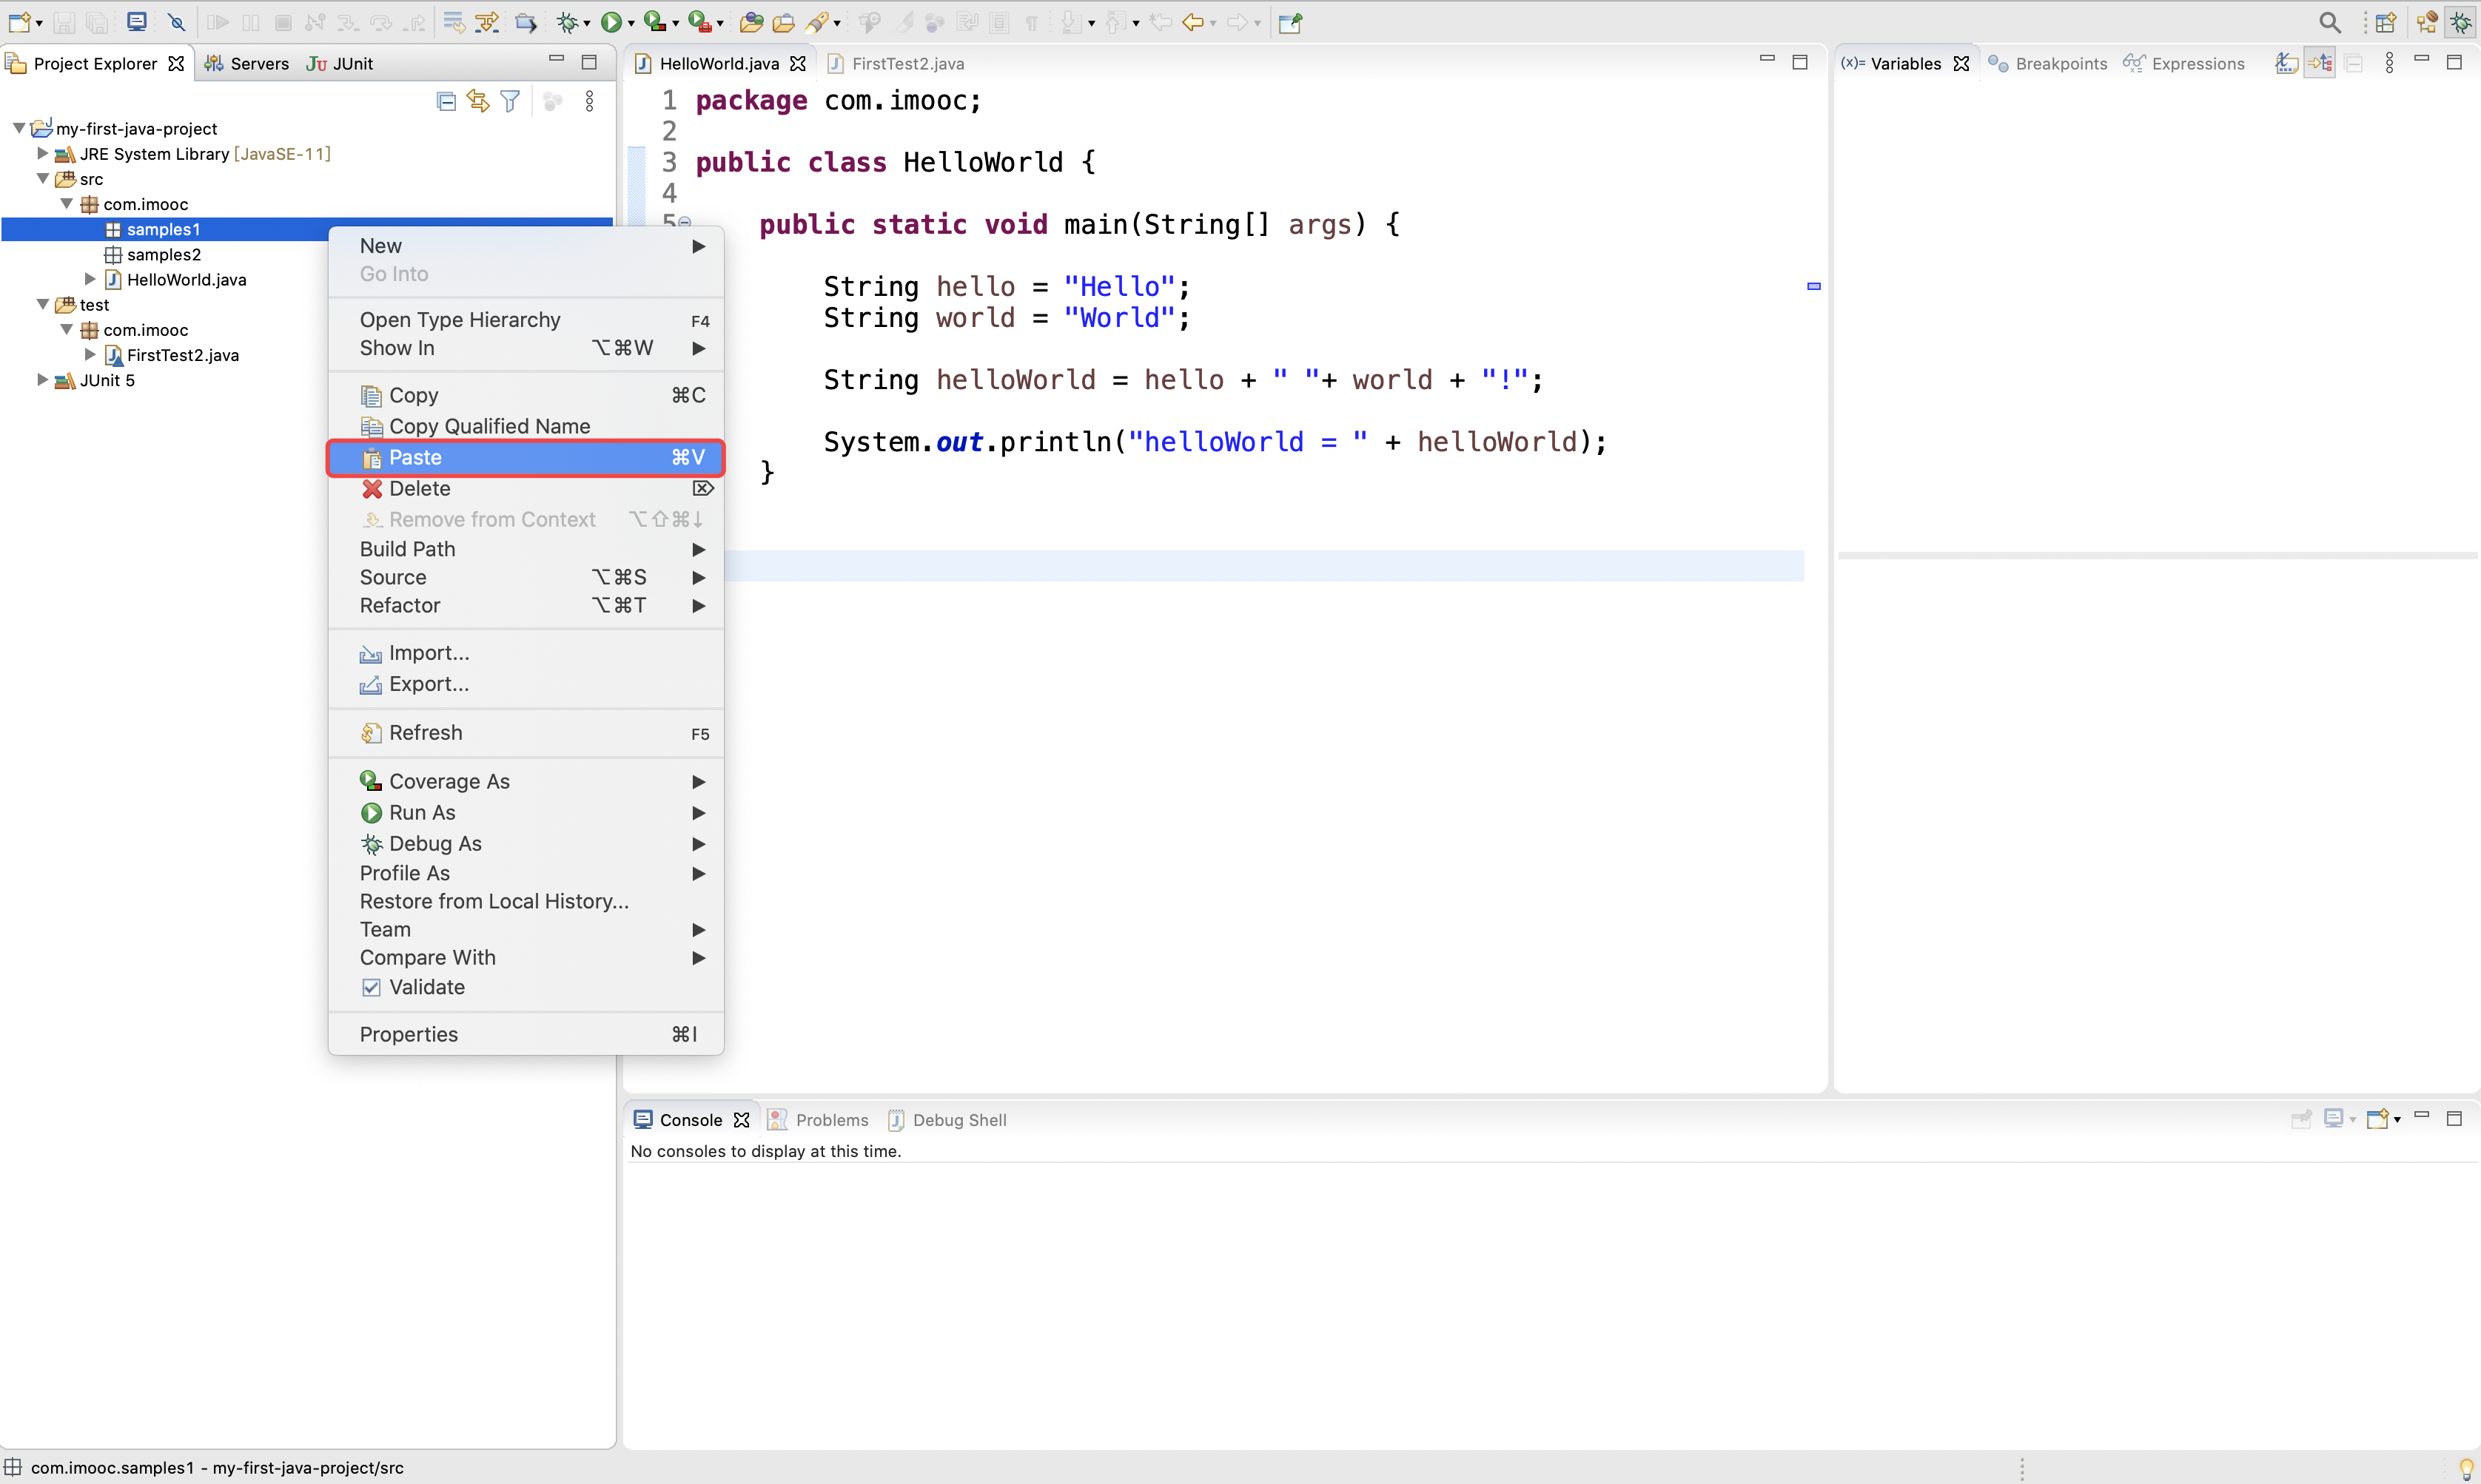Click Collapse All in Project Explorer toolbar

click(446, 101)
